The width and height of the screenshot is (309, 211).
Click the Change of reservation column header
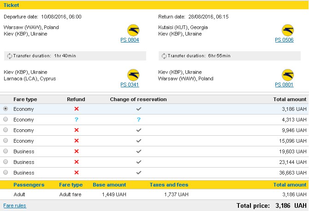tap(138, 99)
